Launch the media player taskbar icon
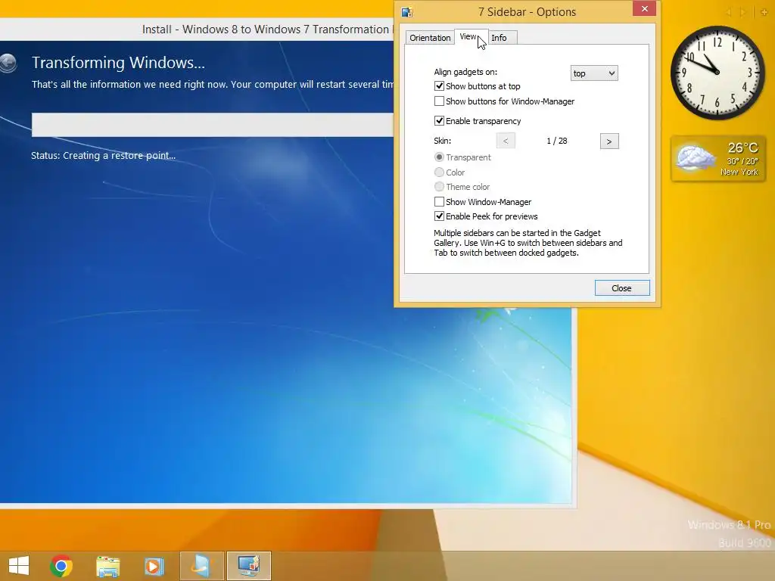Screen dimensions: 775x581 [154, 566]
